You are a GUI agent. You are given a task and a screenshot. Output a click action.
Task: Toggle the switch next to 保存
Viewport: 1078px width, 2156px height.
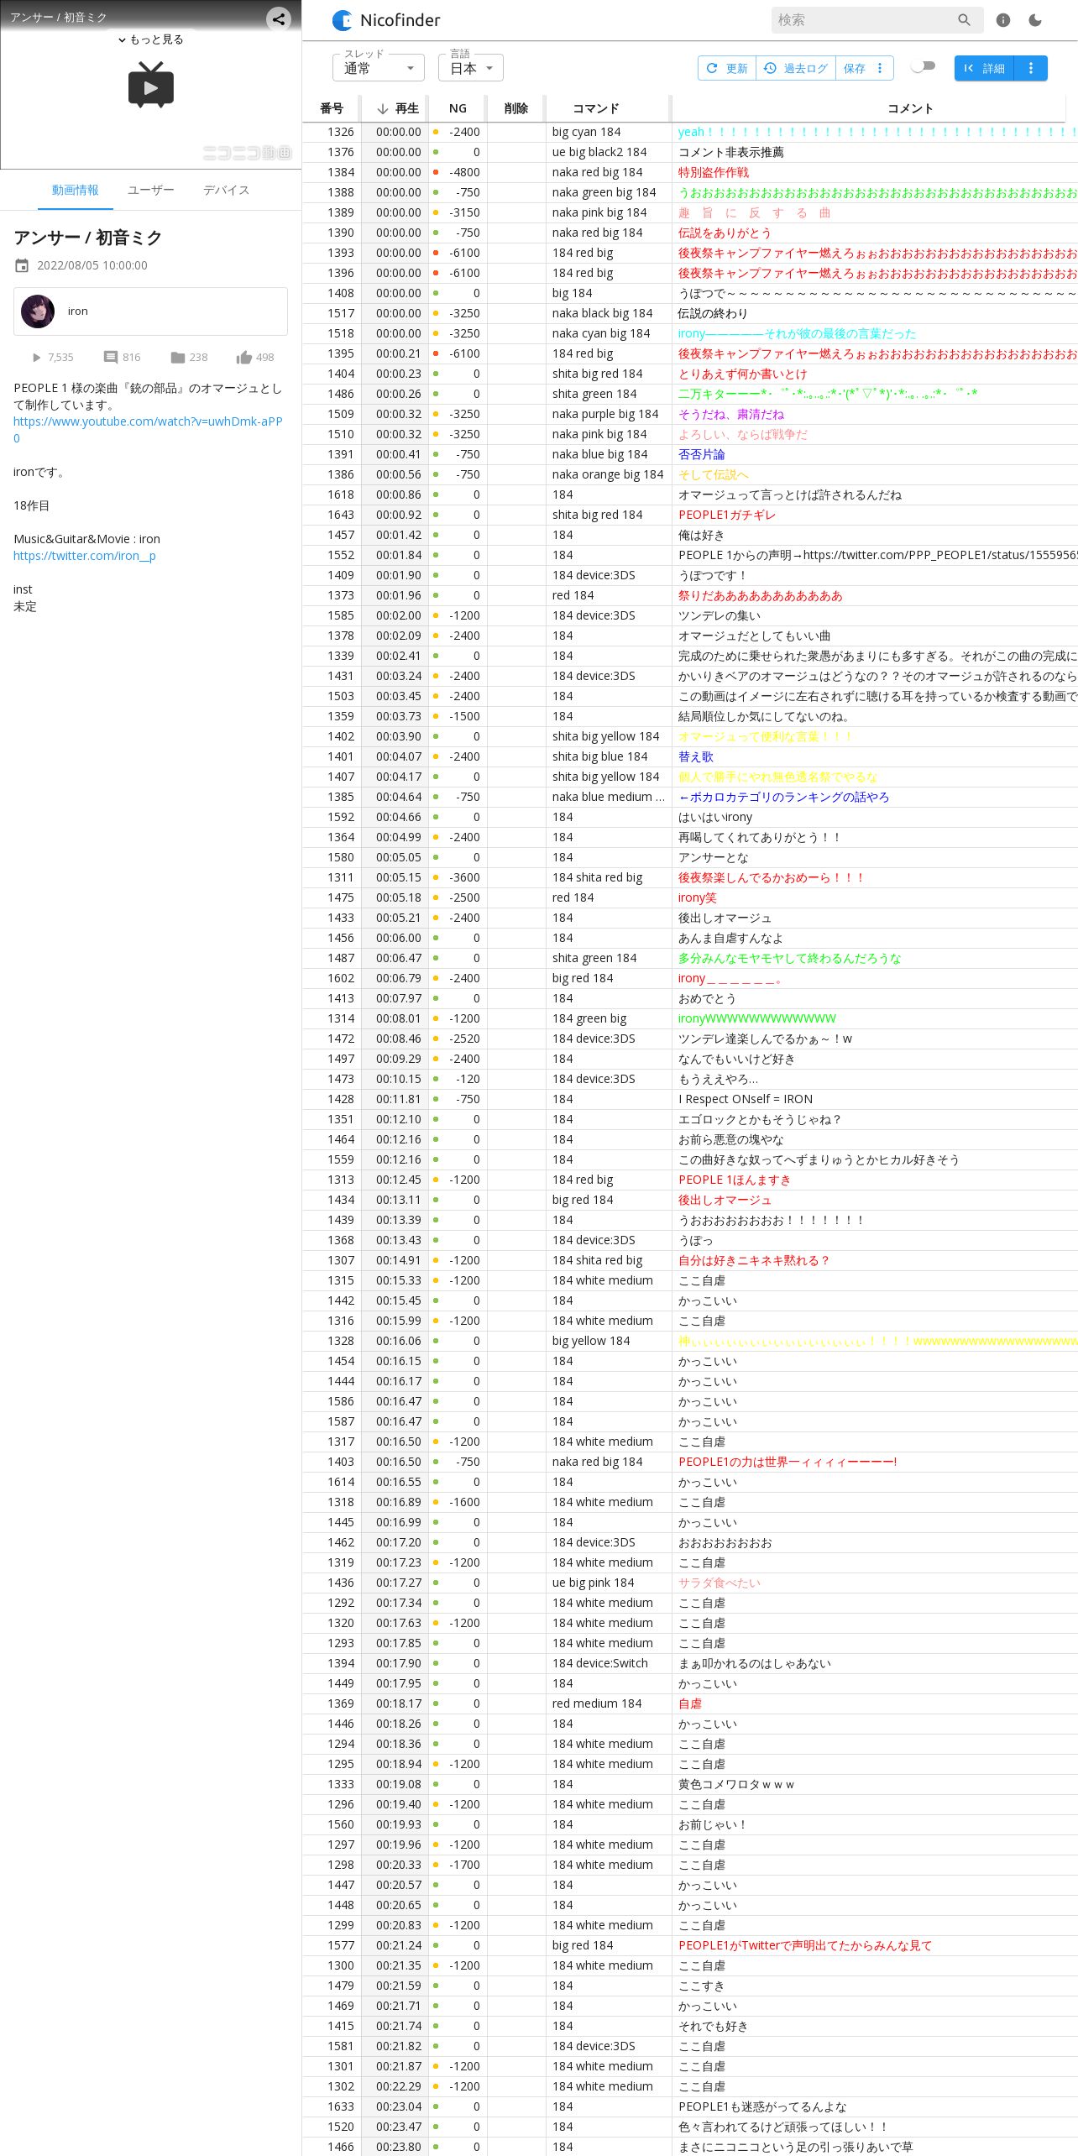(x=923, y=66)
